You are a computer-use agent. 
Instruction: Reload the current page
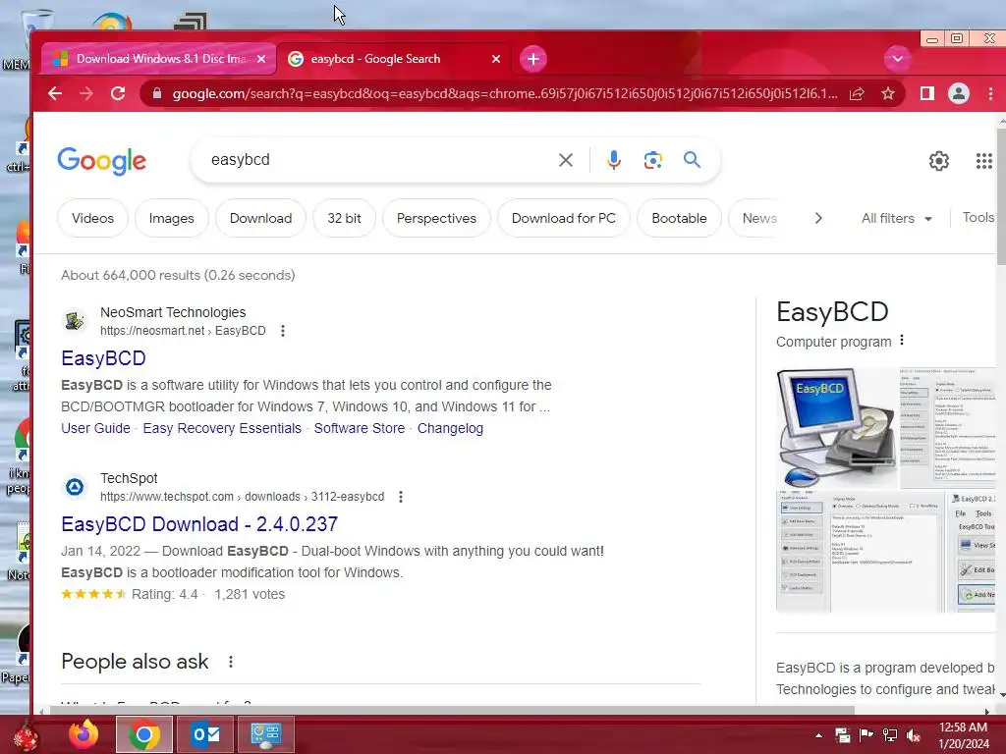118,93
